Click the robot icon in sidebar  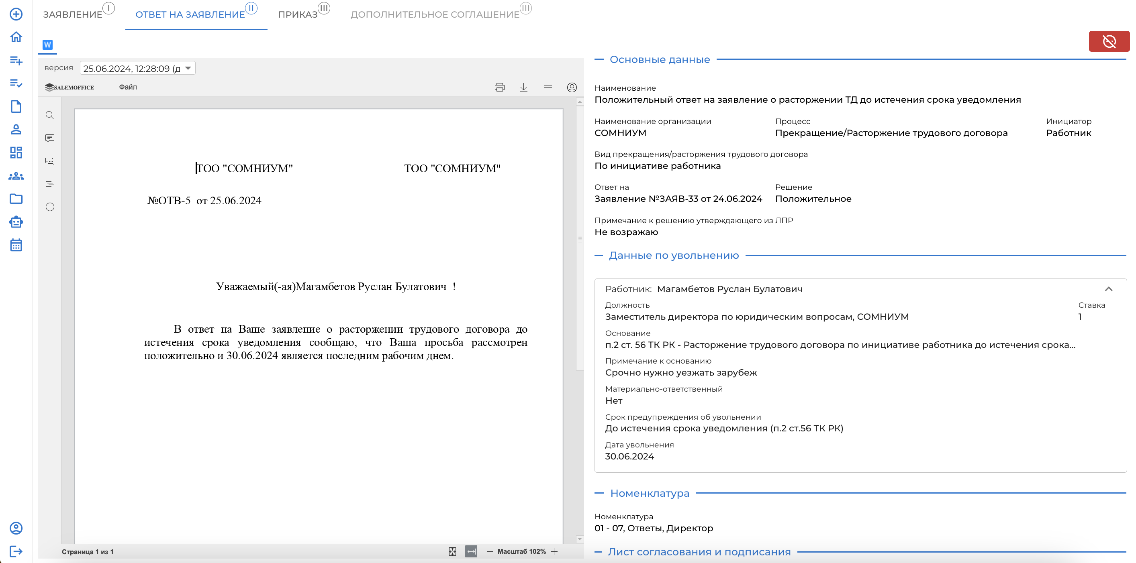click(16, 222)
